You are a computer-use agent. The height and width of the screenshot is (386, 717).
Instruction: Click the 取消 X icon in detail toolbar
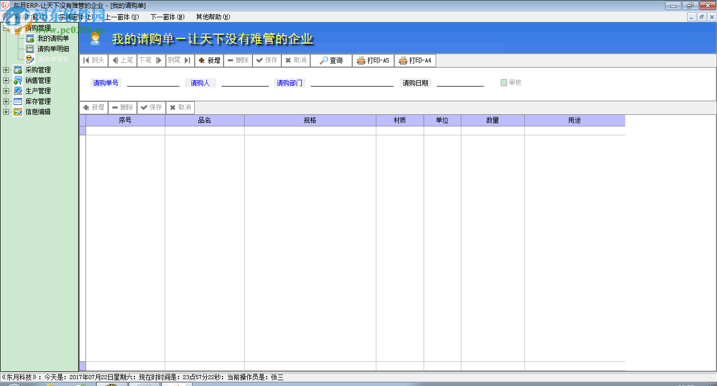click(173, 108)
